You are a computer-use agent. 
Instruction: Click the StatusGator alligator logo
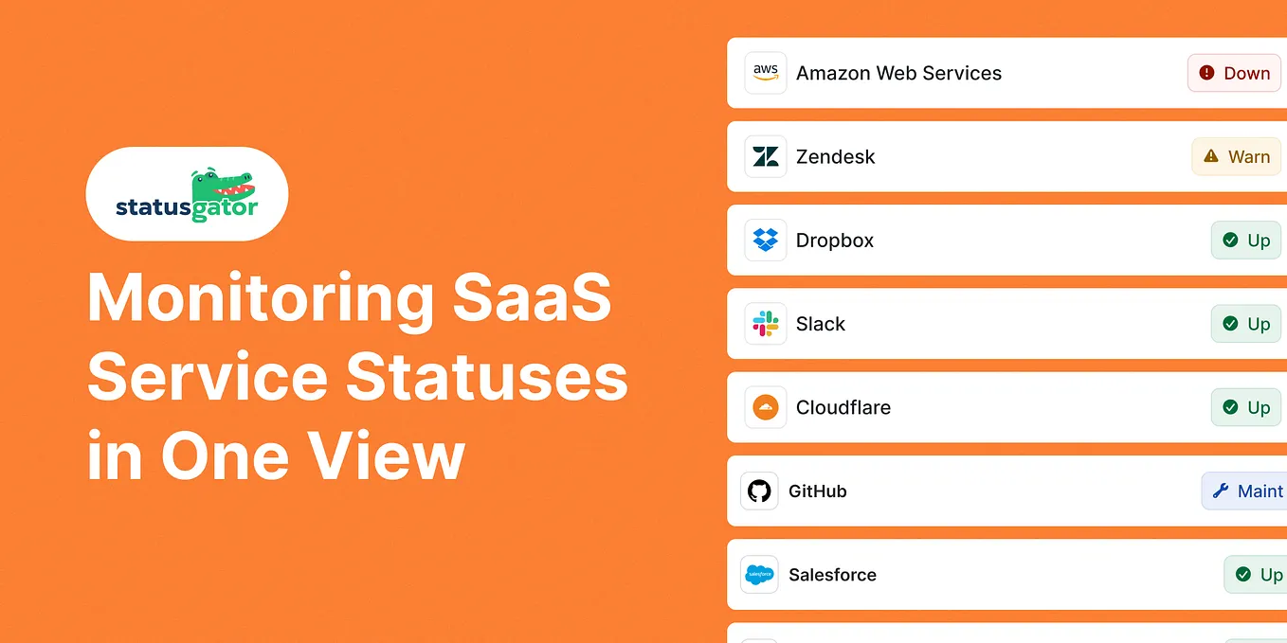(x=187, y=194)
